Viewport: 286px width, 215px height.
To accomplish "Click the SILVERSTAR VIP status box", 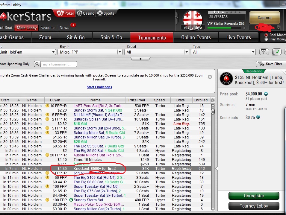I will click(226, 15).
